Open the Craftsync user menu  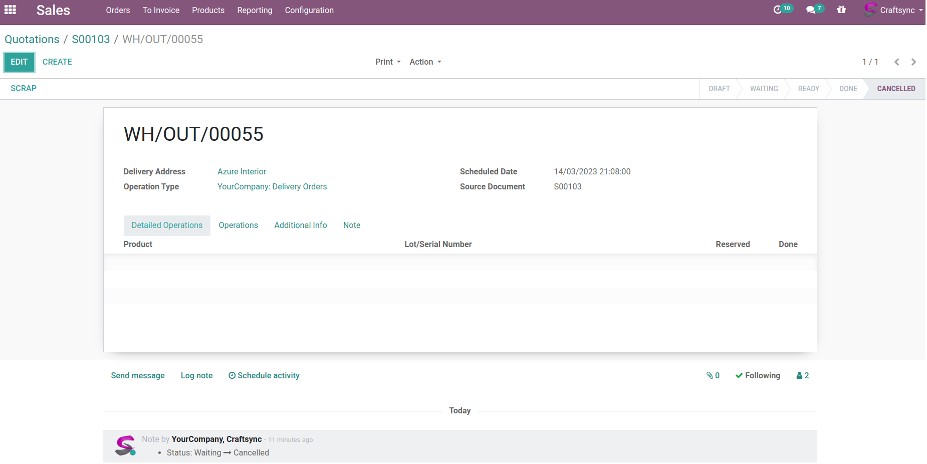tap(893, 10)
